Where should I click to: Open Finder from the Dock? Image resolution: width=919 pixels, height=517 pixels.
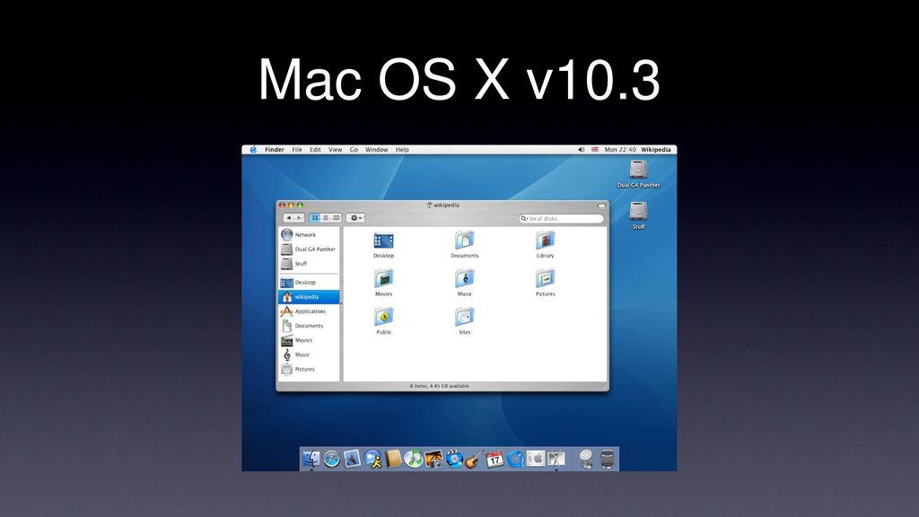pos(311,459)
